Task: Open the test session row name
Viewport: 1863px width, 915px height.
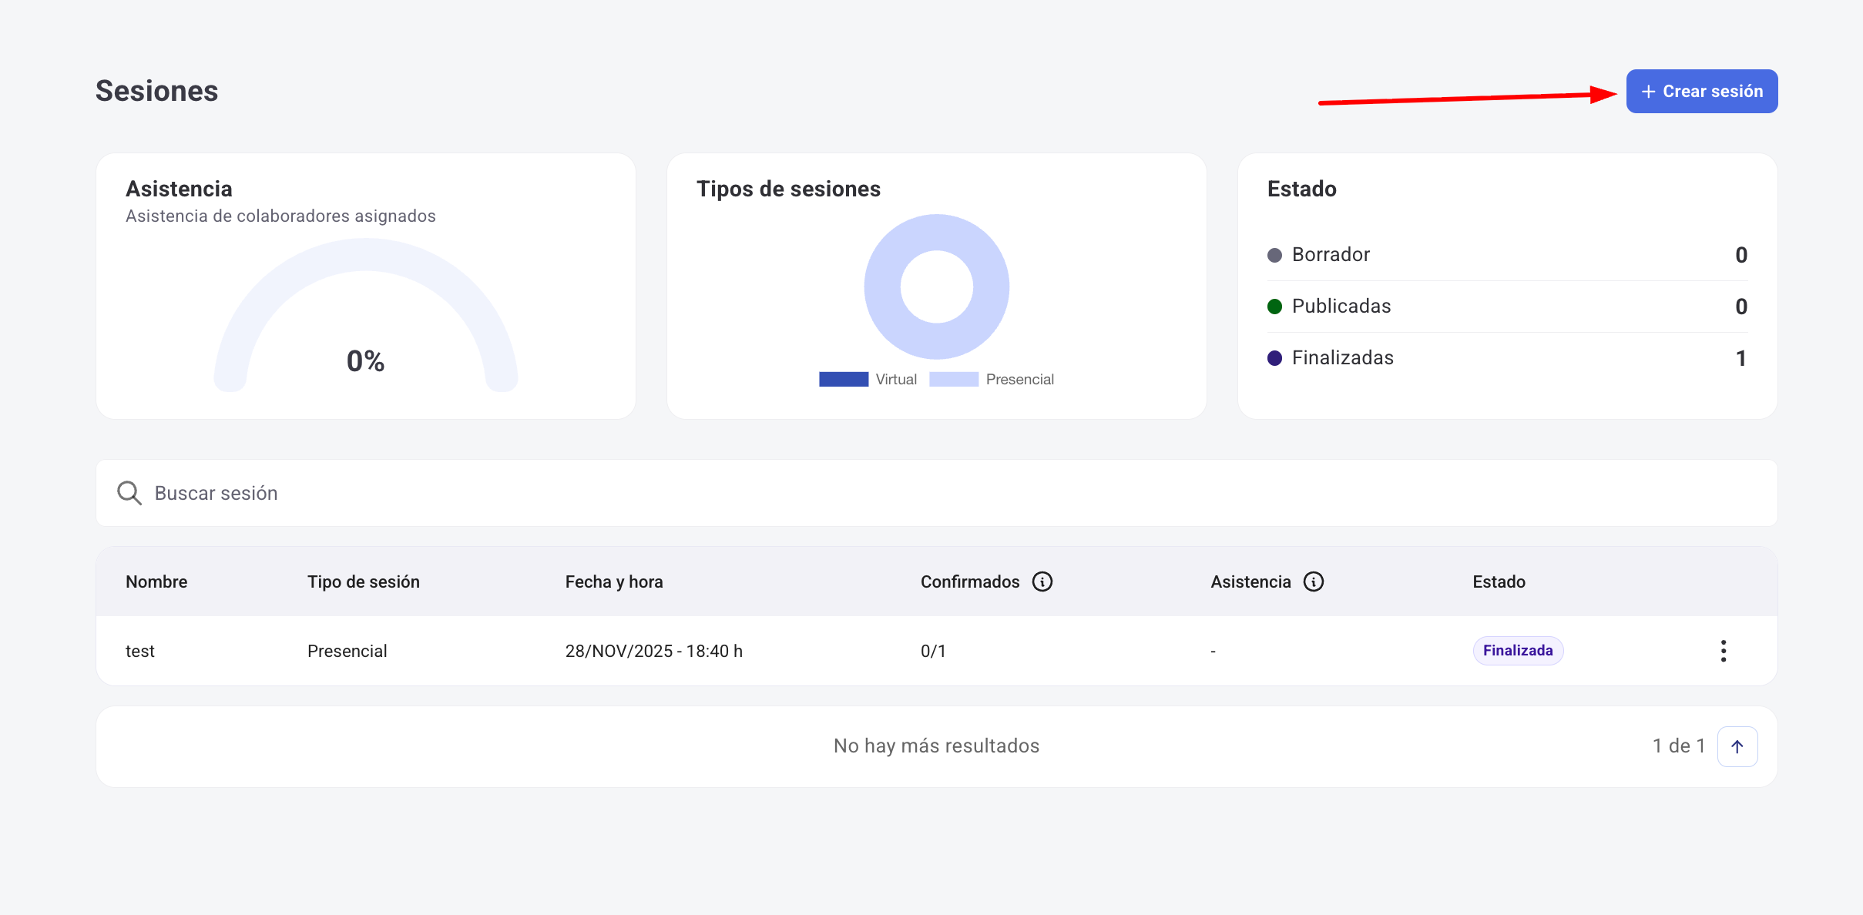Action: (140, 652)
